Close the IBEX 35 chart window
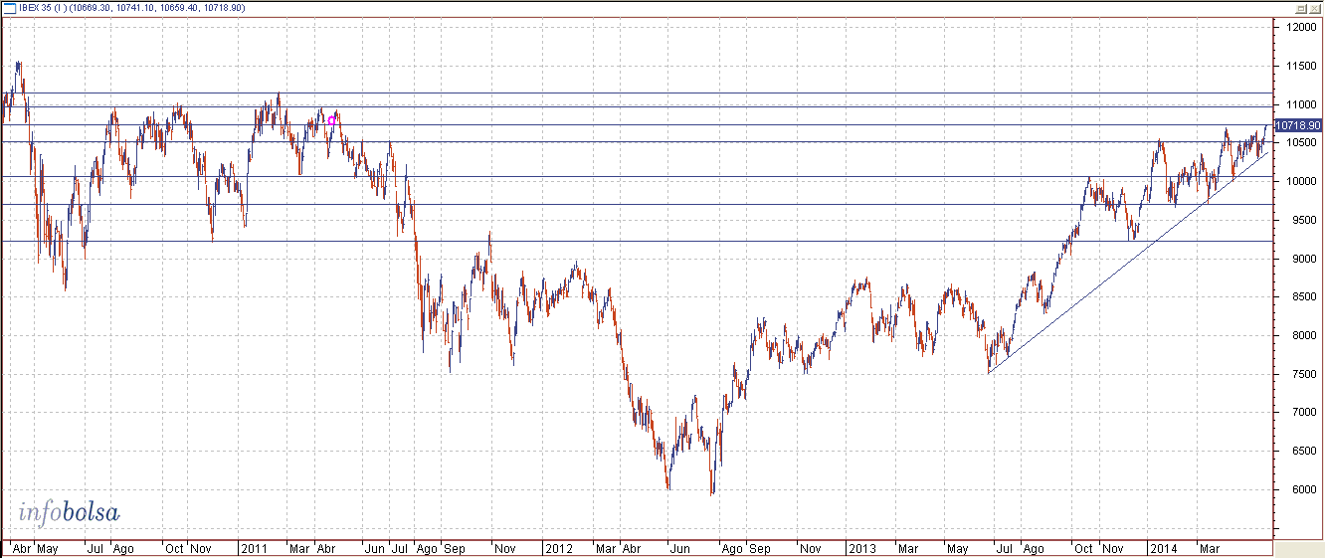 [1314, 8]
